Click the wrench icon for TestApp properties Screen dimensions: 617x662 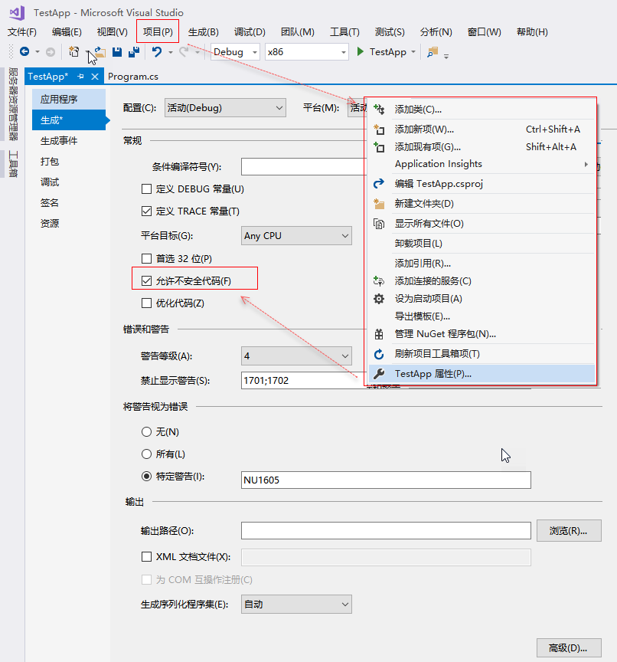pyautogui.click(x=379, y=374)
